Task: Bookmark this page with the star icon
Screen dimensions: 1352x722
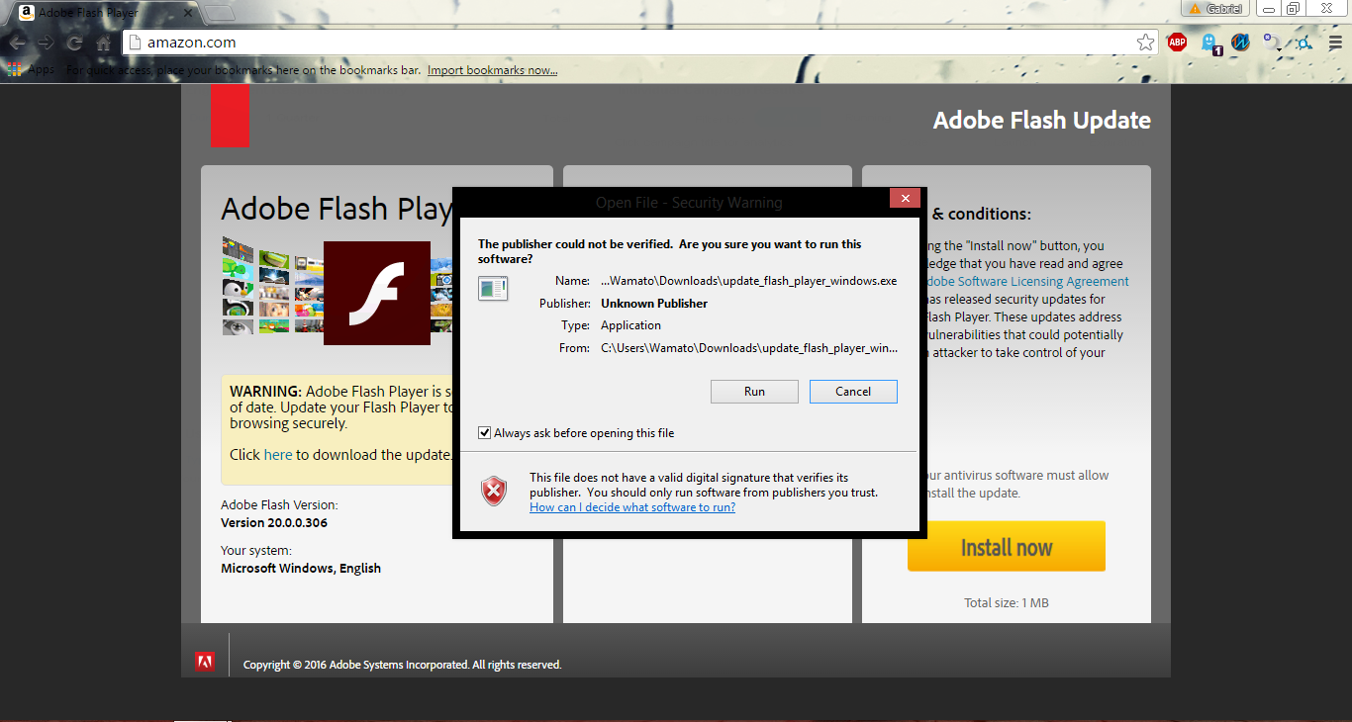Action: pyautogui.click(x=1145, y=43)
